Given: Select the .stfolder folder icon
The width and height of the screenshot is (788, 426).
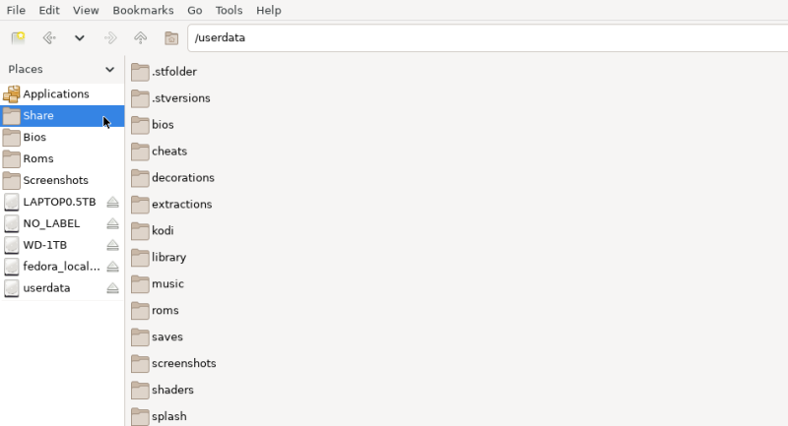Looking at the screenshot, I should pos(140,72).
